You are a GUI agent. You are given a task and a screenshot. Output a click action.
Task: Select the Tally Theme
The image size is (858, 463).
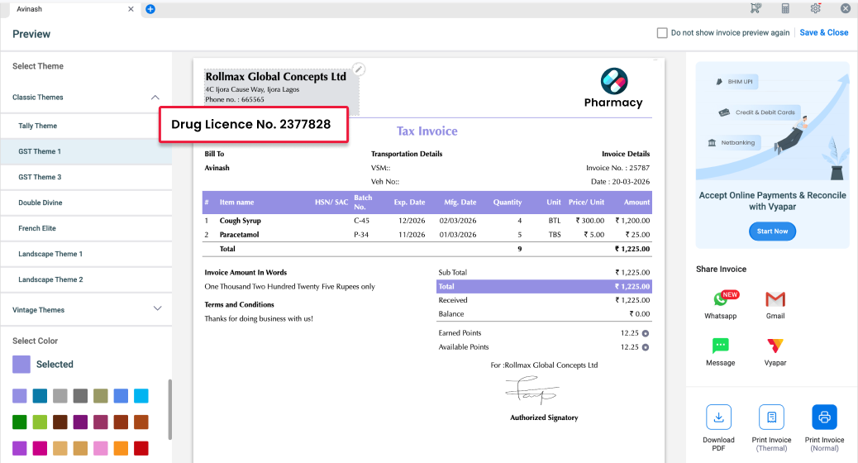tap(86, 126)
